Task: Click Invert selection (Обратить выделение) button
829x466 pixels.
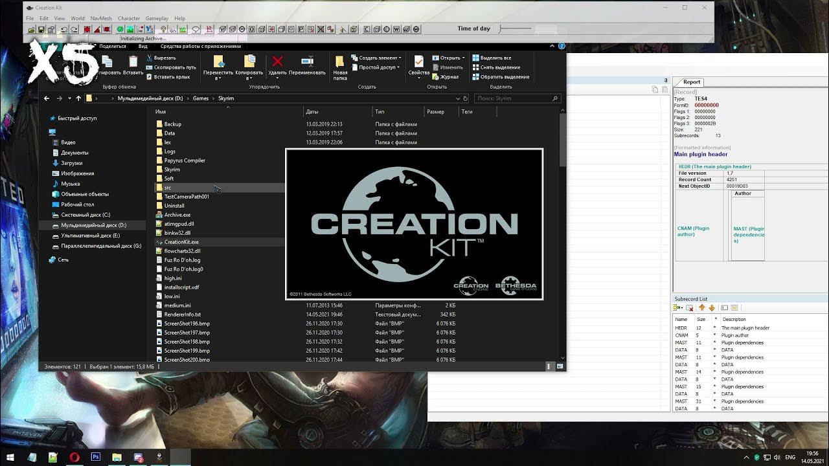Action: (x=501, y=77)
